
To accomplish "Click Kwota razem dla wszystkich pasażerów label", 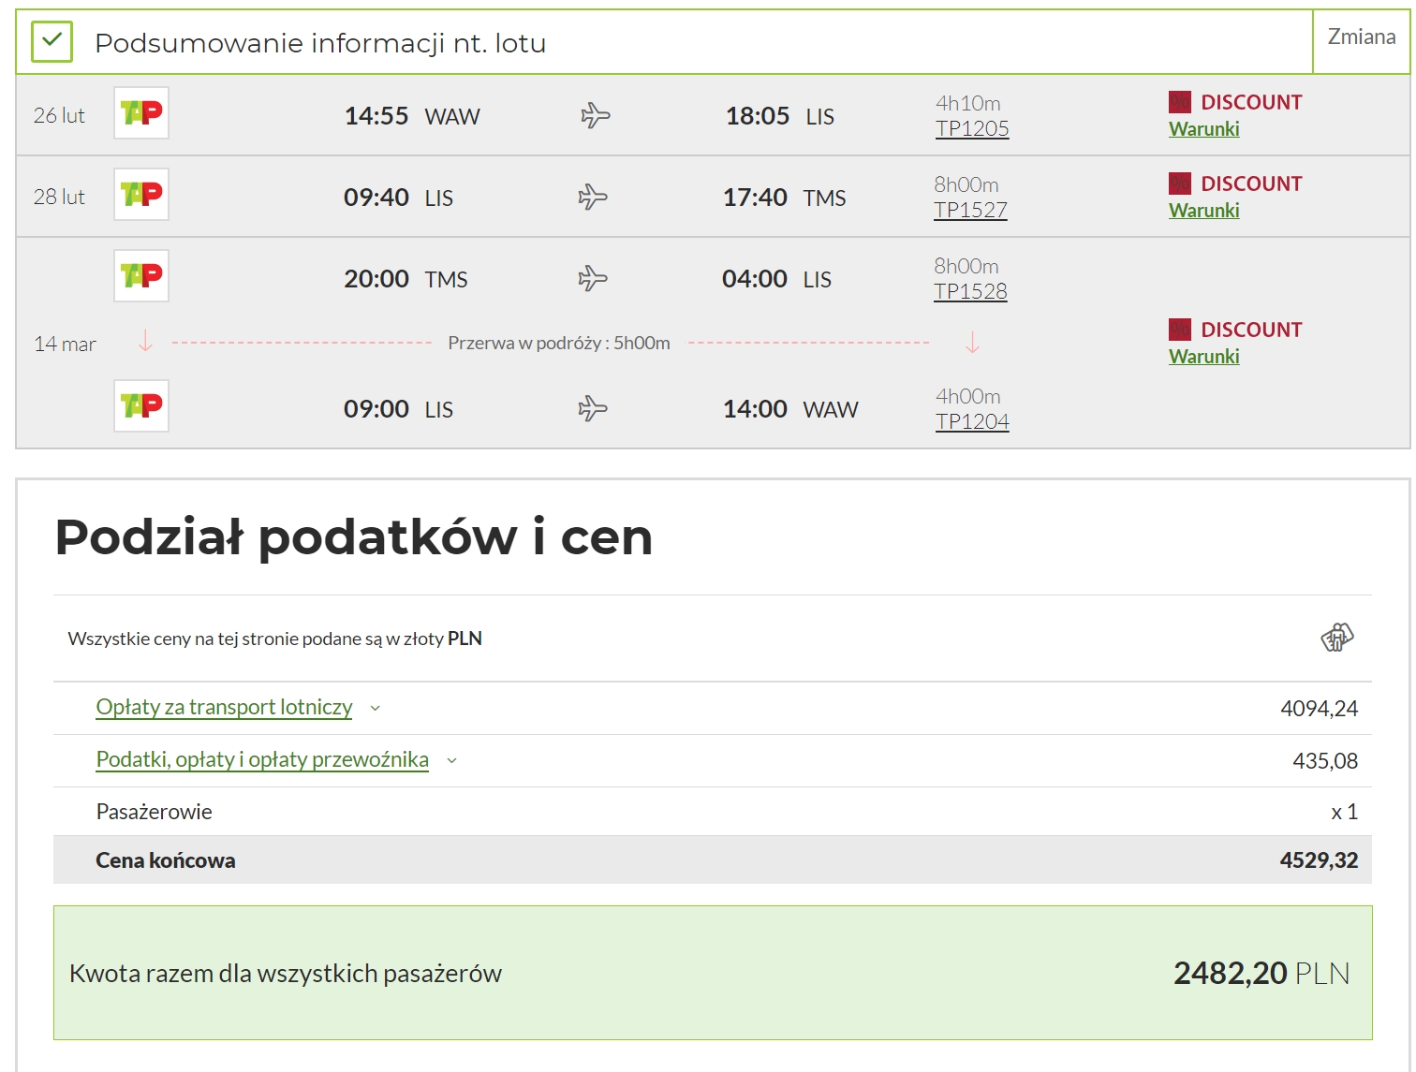I will tap(286, 974).
